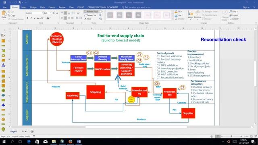
Task: Select the Supplier shape
Action: (x=188, y=113)
